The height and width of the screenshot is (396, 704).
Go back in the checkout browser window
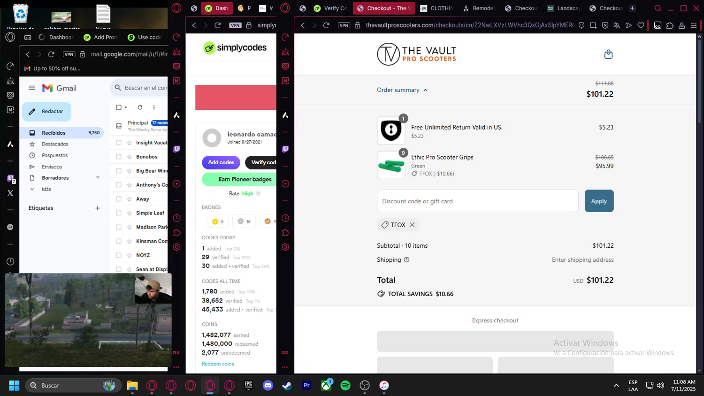point(303,25)
